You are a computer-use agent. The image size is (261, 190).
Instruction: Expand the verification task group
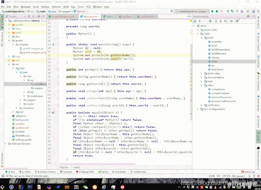(201, 105)
